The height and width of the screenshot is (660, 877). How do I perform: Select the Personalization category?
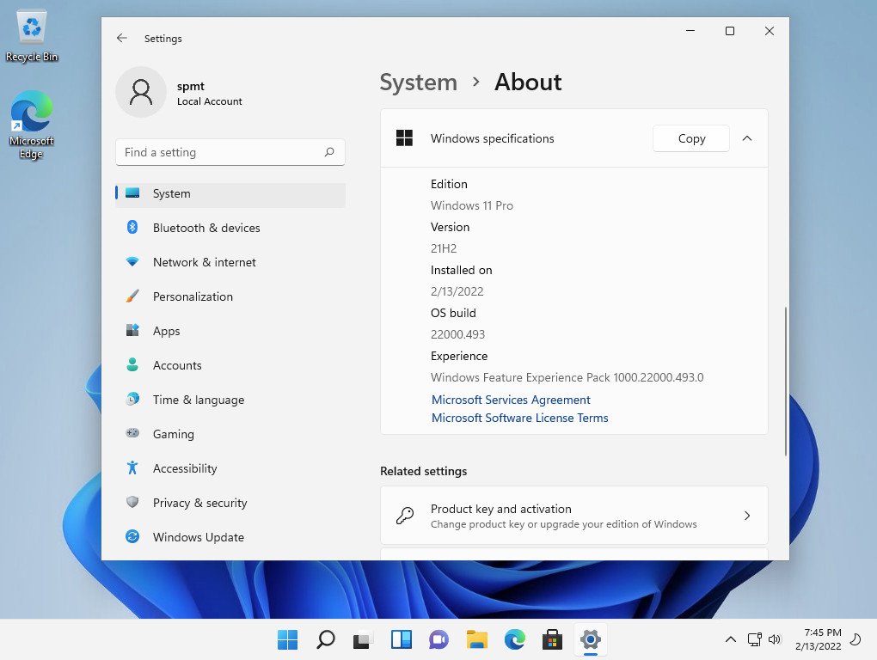pyautogui.click(x=230, y=296)
